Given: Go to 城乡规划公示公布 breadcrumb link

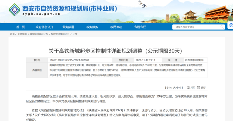Looking at the screenshot, I should 39,34.
